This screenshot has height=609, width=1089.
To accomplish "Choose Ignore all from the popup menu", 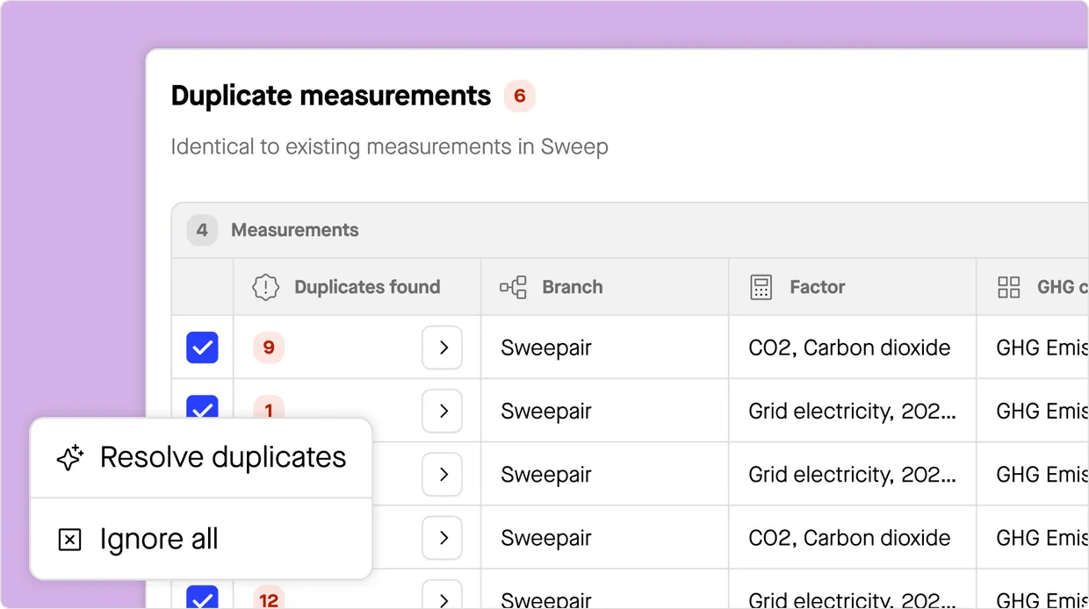I will pos(158,540).
